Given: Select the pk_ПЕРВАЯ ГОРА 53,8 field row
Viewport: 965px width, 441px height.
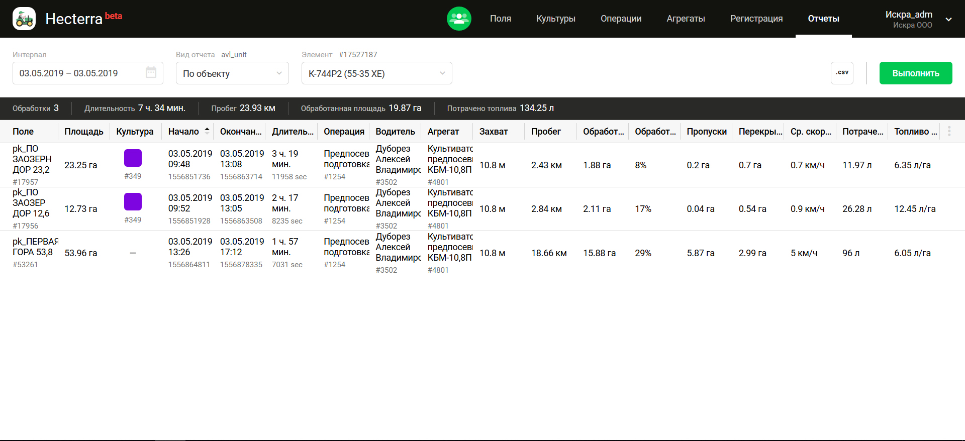Looking at the screenshot, I should (35, 252).
